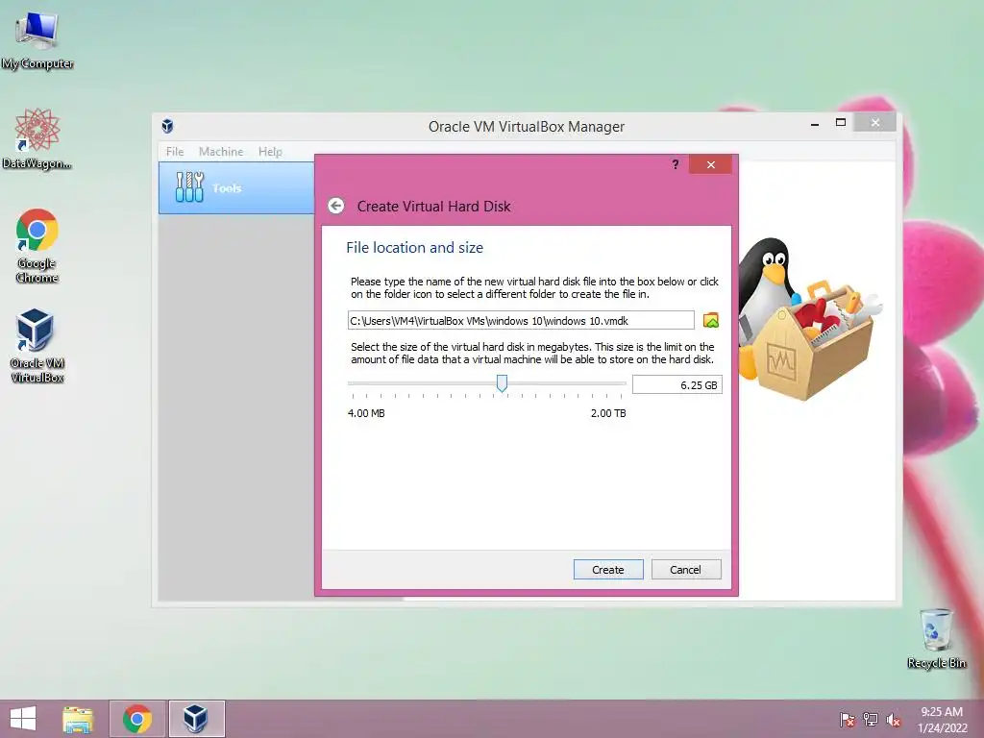Click the 4.00 MB minimum size label
This screenshot has height=738, width=984.
click(x=366, y=413)
